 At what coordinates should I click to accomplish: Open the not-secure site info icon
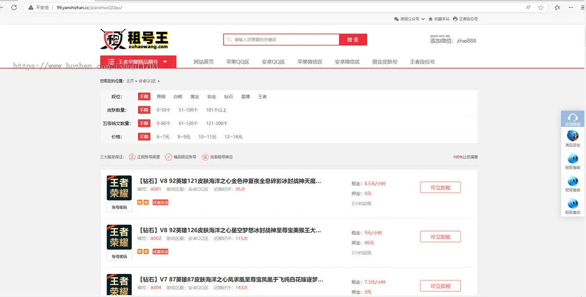pos(31,8)
